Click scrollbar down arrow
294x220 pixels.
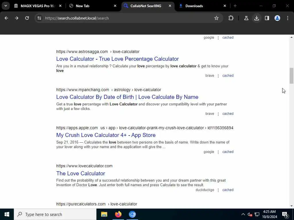(x=291, y=206)
